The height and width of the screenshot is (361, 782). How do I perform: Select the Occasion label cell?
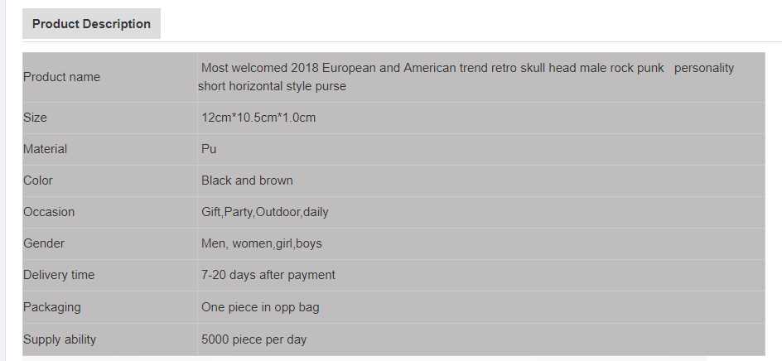click(49, 212)
